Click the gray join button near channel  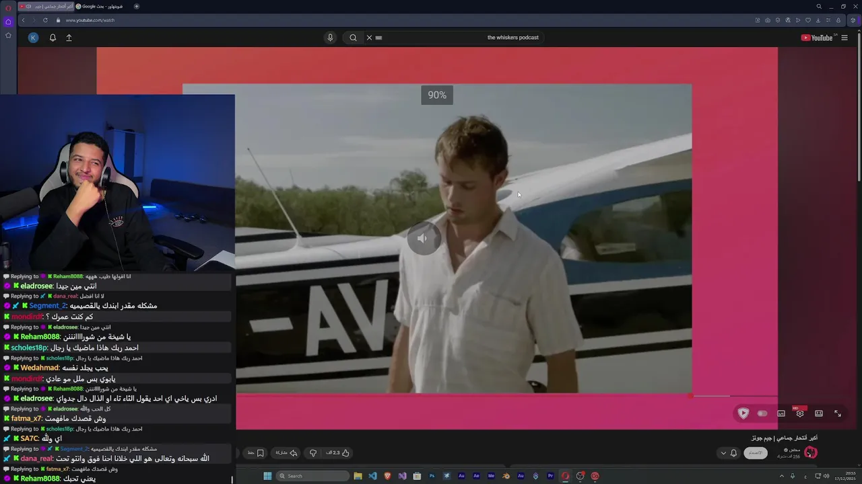click(756, 452)
